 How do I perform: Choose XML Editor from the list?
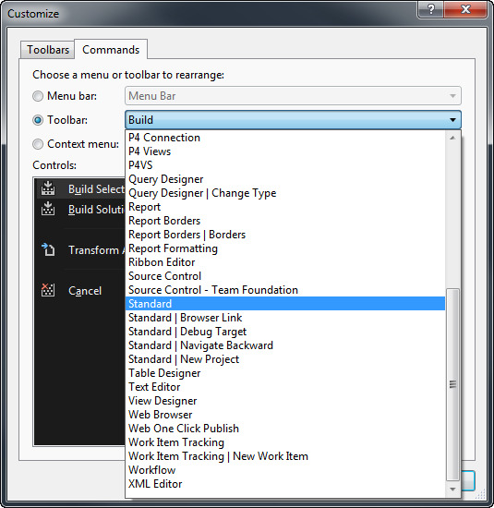coord(285,484)
